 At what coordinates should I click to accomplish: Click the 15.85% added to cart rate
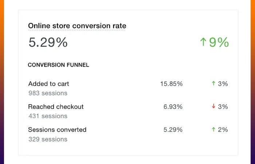tap(172, 84)
